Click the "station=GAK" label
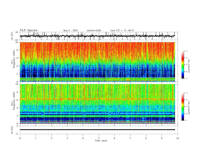 [x=94, y=30]
